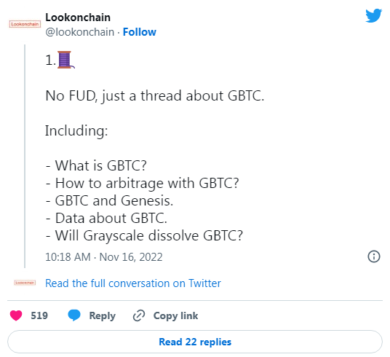Click the line 'How to arbitrage with GBTC?'
390x357 pixels.
point(143,184)
